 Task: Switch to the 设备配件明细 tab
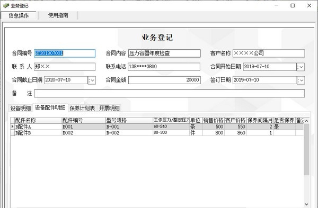click(x=50, y=107)
